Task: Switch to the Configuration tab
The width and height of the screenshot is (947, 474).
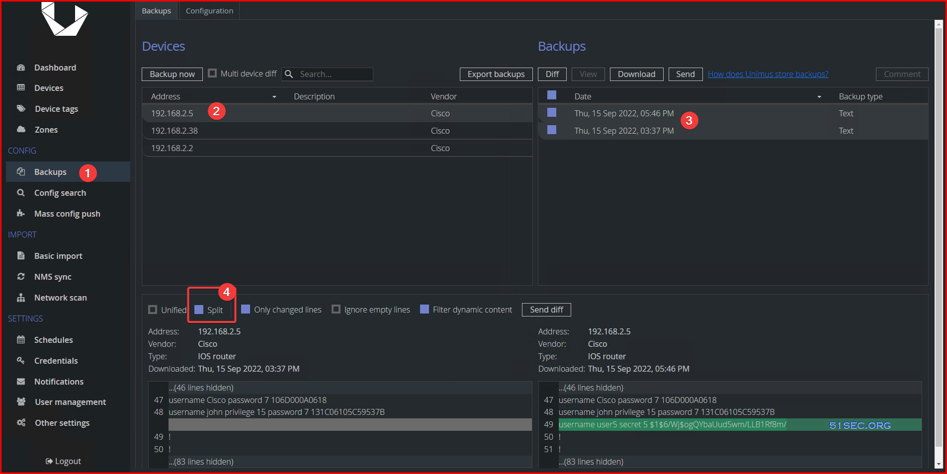Action: click(209, 10)
